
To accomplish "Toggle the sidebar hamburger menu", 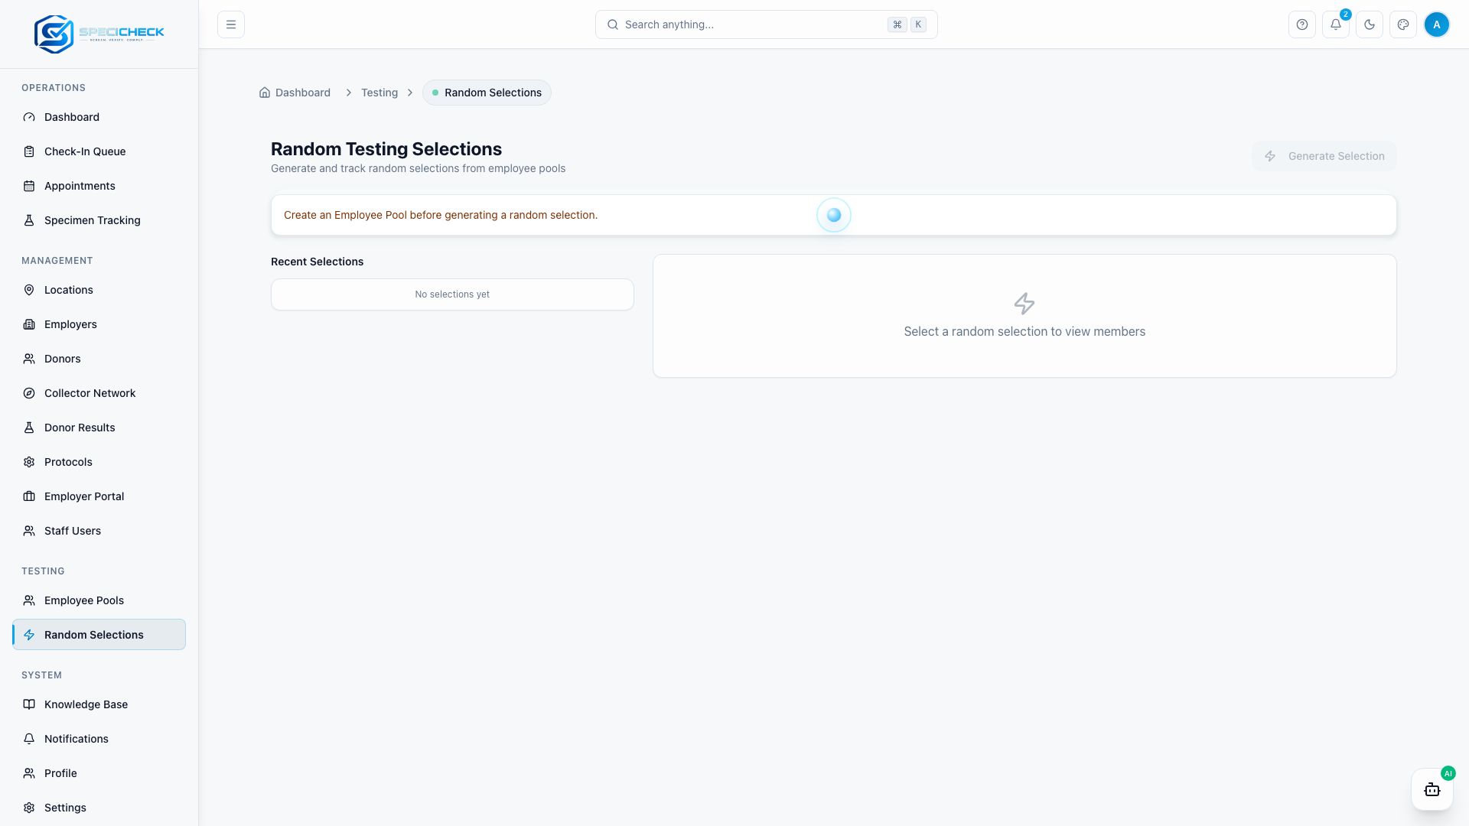I will (231, 24).
